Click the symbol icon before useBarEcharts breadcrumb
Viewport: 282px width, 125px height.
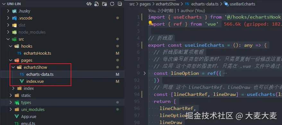(x=226, y=4)
